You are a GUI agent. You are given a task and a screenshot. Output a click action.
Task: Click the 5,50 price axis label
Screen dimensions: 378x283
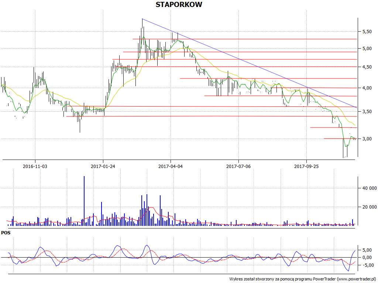(x=367, y=32)
